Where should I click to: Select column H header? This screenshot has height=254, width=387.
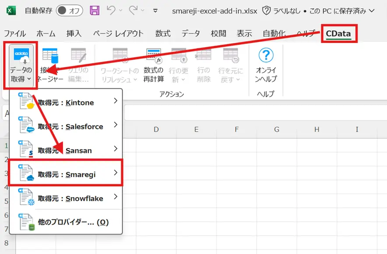click(x=317, y=129)
